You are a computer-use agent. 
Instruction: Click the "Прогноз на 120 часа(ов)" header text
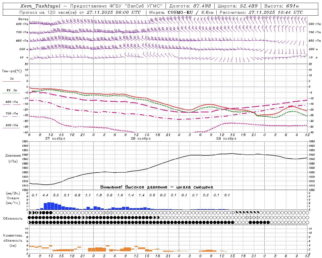pyautogui.click(x=48, y=12)
